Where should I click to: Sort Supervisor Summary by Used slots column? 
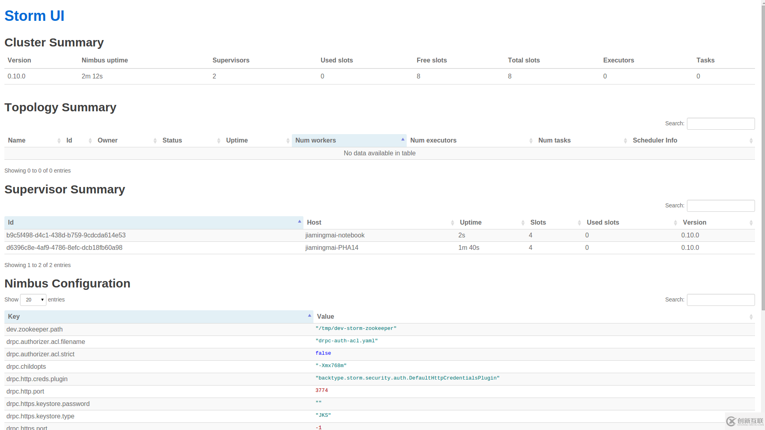click(x=631, y=223)
